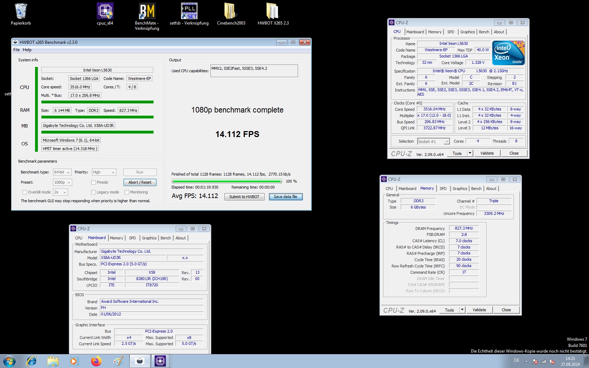
Task: Open Windows Media Player in taskbar
Action: tap(74, 361)
